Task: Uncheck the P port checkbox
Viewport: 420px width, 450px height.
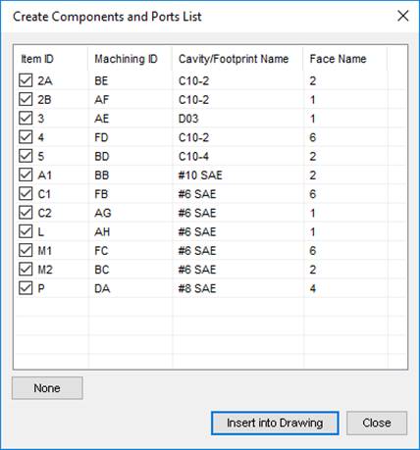Action: (26, 288)
